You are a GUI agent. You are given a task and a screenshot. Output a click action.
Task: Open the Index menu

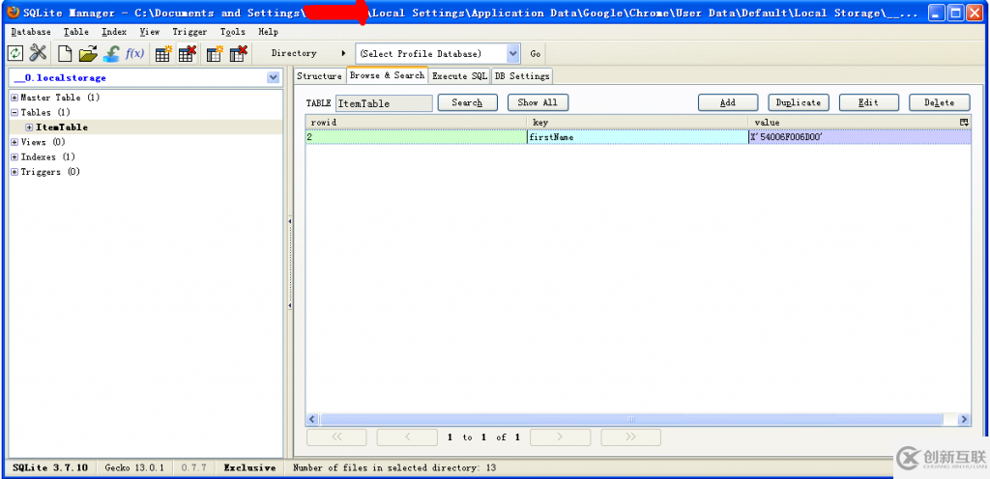(x=114, y=32)
